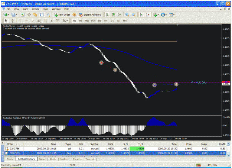This screenshot has height=168, width=232.
Task: Switch chart type to line chart icon
Action: pos(120,14)
